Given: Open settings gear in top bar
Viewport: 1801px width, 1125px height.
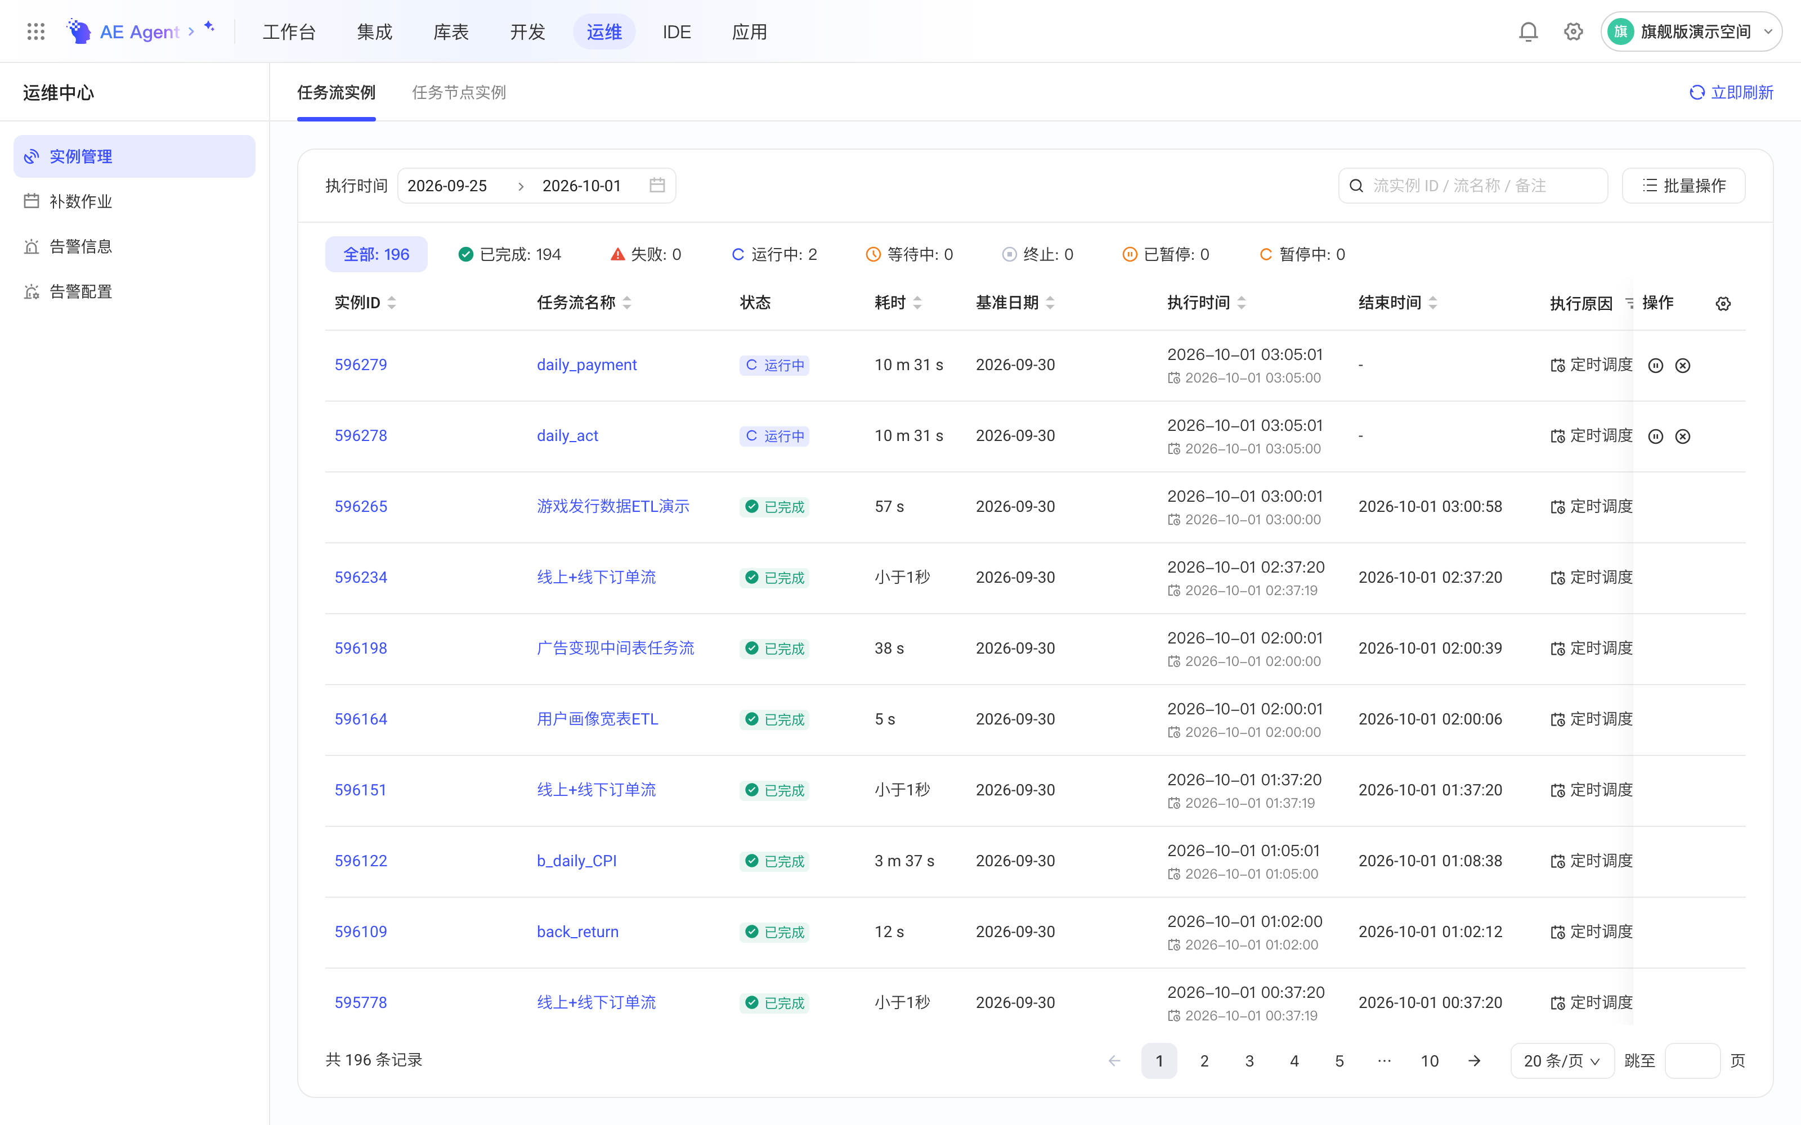Looking at the screenshot, I should pos(1573,31).
